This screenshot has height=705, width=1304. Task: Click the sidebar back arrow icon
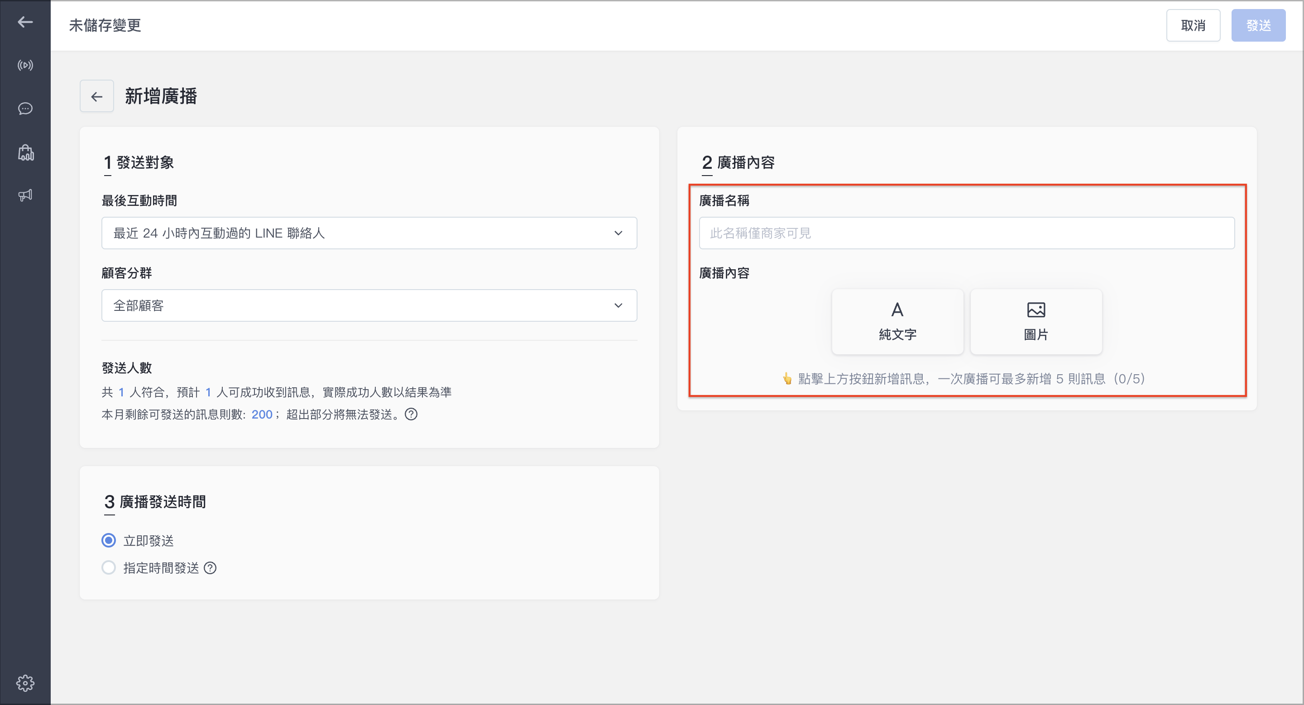point(25,22)
